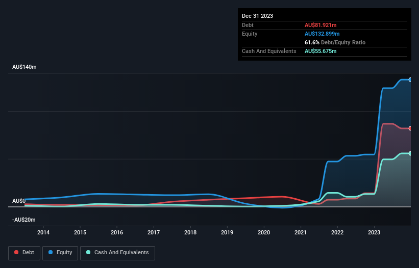The image size is (419, 268).
Task: Click the 2020 x-axis label
Action: [264, 232]
